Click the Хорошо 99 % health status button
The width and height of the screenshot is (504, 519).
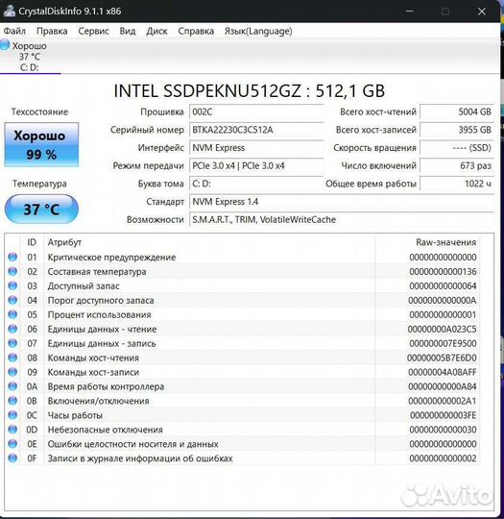(x=41, y=144)
